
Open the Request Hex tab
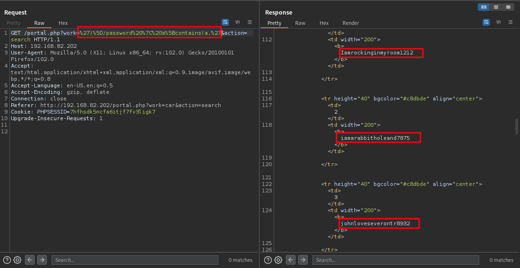pos(63,23)
